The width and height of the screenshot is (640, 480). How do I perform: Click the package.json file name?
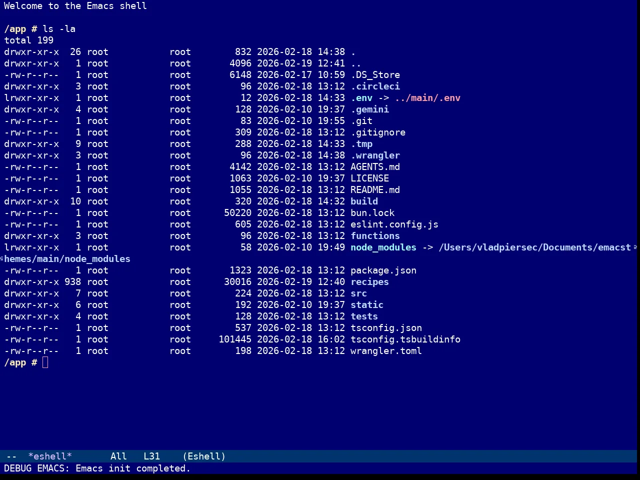click(x=383, y=270)
